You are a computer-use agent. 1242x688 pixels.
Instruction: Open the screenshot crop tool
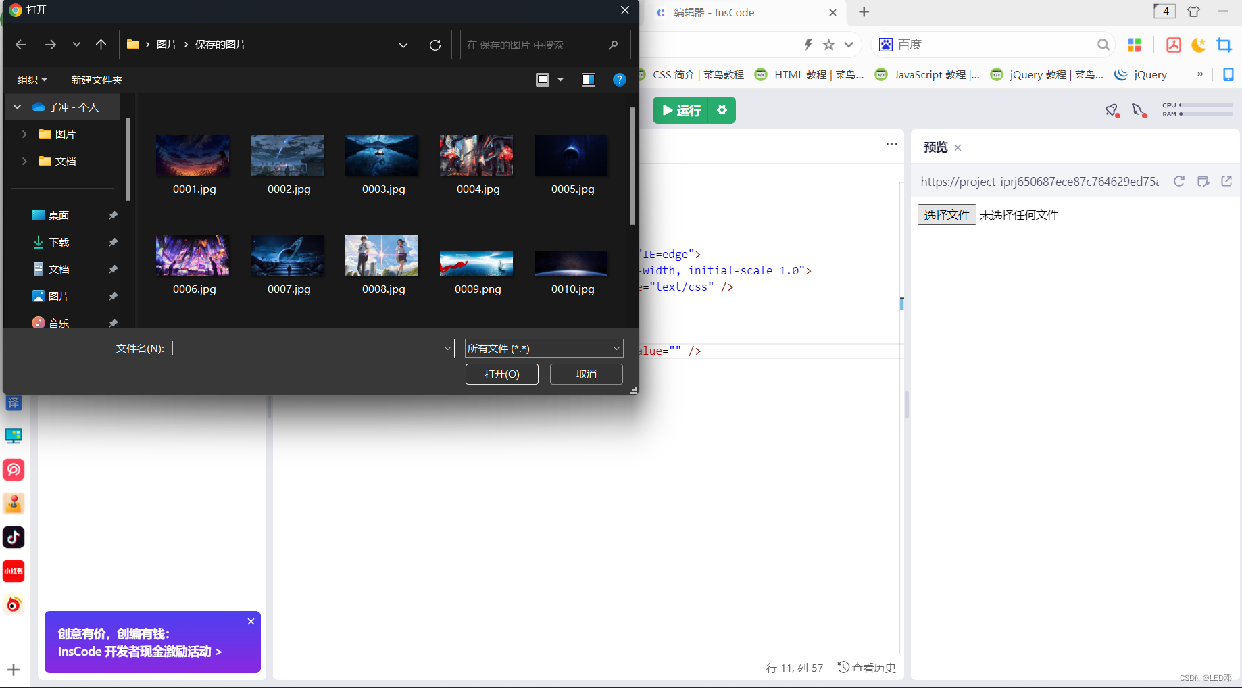(x=1224, y=45)
